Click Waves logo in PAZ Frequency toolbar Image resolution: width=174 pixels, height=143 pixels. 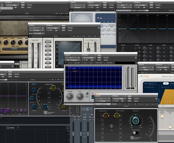click(x=65, y=63)
